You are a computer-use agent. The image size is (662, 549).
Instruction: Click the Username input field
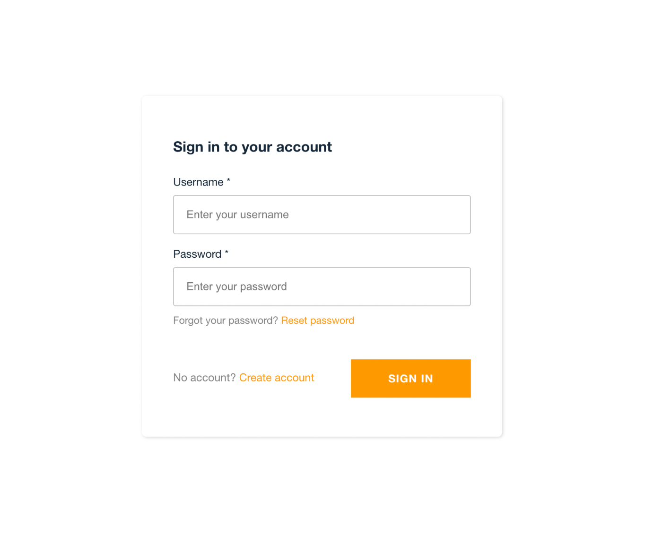coord(322,215)
